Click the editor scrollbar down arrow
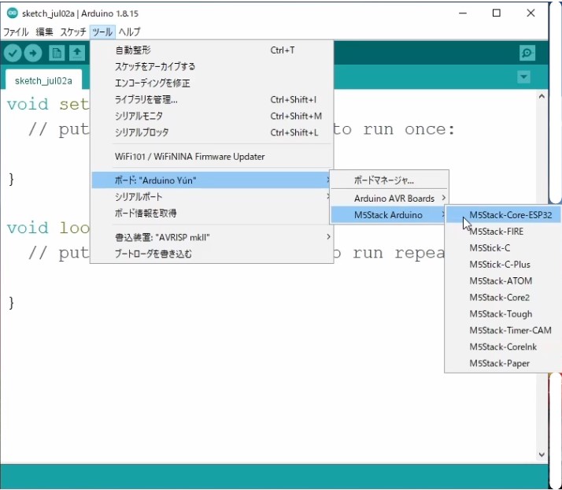562x490 pixels. coord(542,455)
